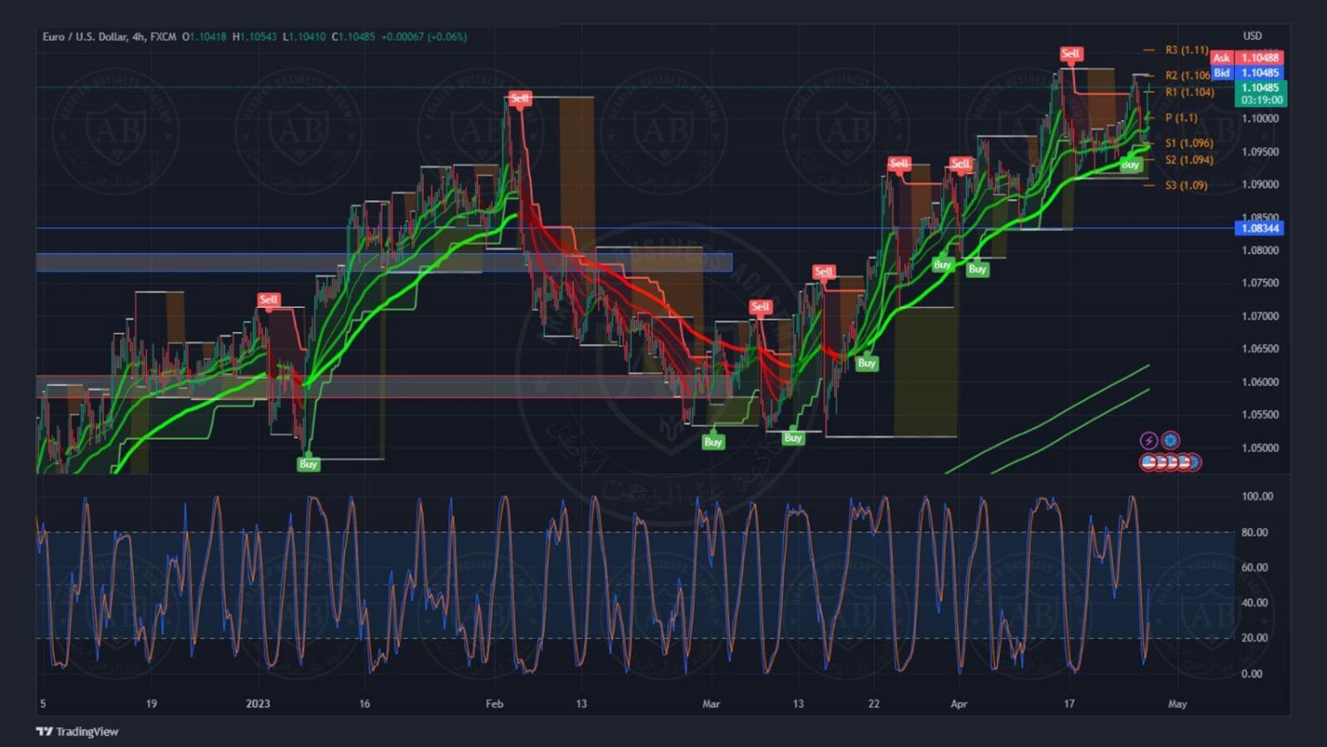Click the blue 1.08344 price axis label
Image resolution: width=1327 pixels, height=747 pixels.
click(x=1260, y=228)
